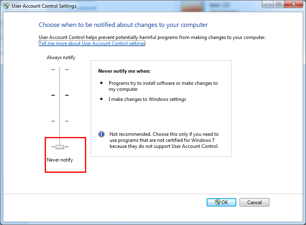306x225 pixels.
Task: Minimize the User Account Control window
Action: click(268, 4)
